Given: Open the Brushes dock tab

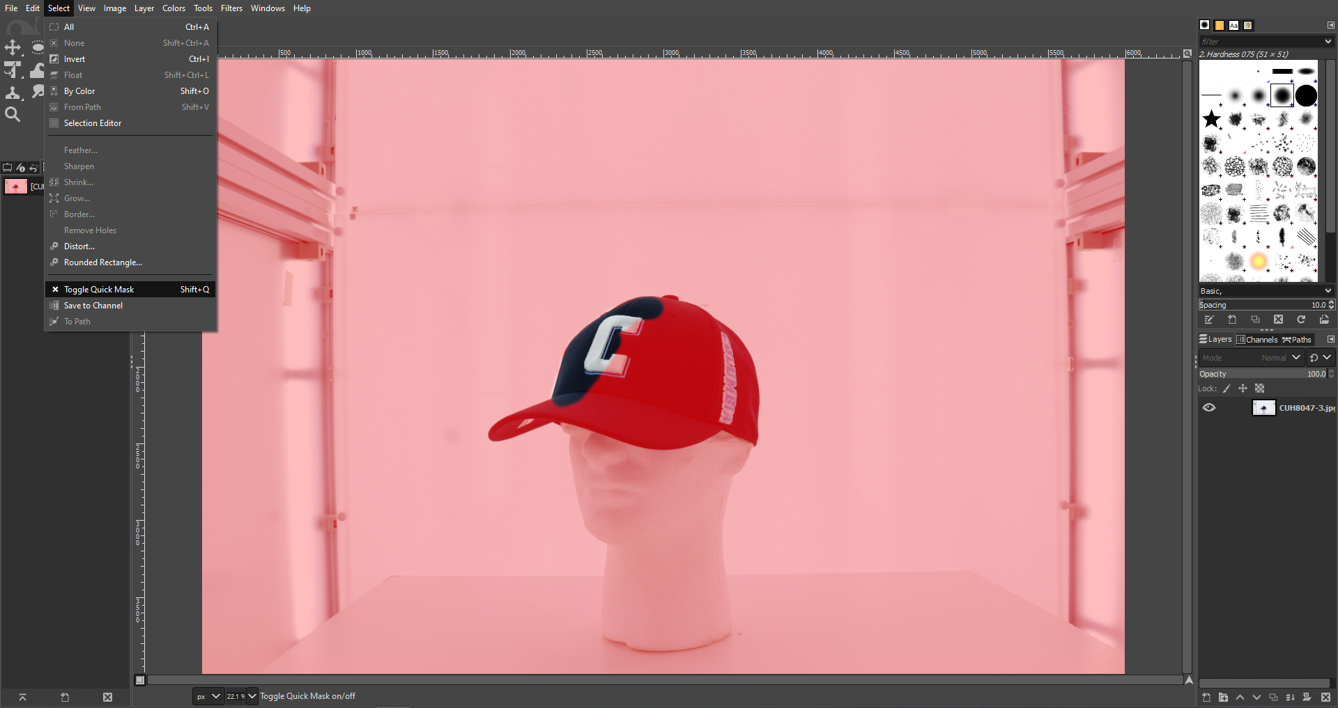Looking at the screenshot, I should click(1204, 25).
